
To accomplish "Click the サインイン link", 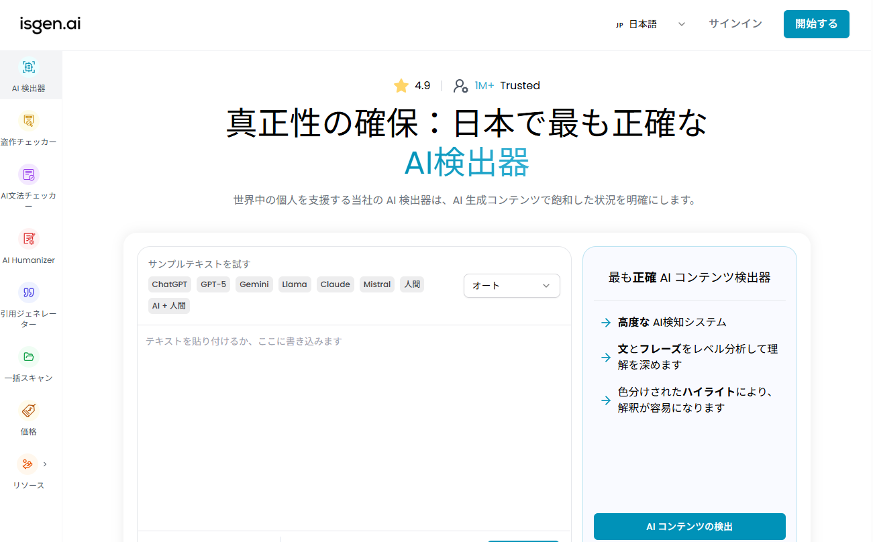I will point(735,24).
